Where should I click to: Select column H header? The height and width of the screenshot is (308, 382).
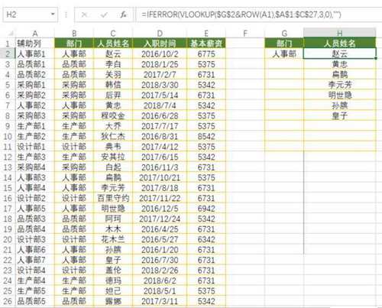click(x=339, y=33)
